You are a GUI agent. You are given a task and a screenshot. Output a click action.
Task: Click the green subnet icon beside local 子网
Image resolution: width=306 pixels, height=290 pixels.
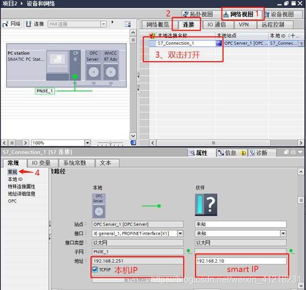[x=189, y=251]
